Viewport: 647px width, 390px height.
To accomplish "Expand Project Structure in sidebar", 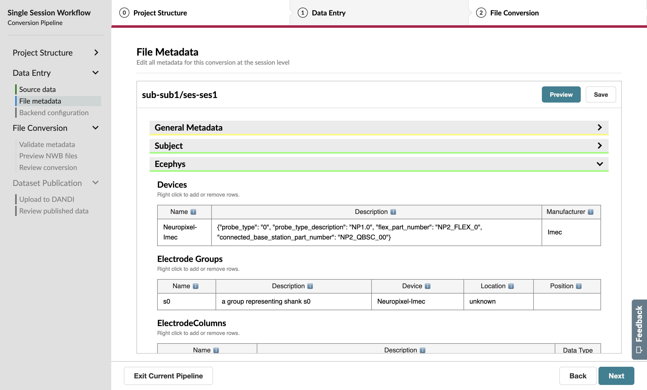I will 56,53.
